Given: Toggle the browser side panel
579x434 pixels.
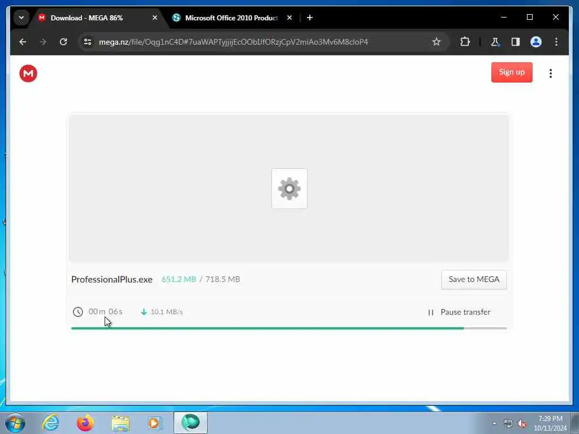Looking at the screenshot, I should pyautogui.click(x=516, y=42).
